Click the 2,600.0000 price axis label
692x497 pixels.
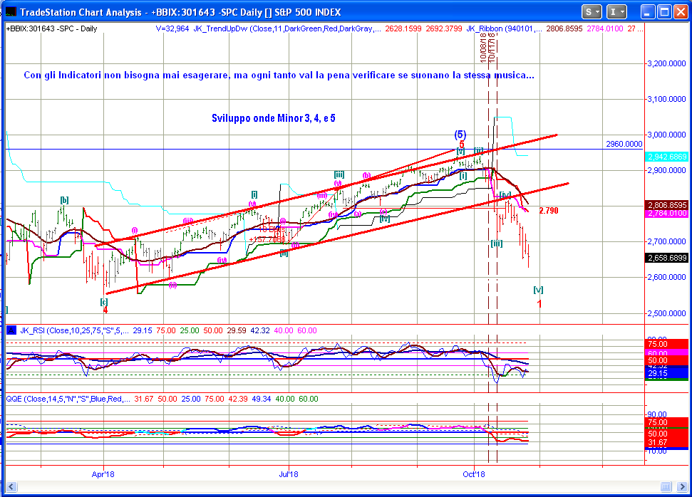pyautogui.click(x=666, y=277)
